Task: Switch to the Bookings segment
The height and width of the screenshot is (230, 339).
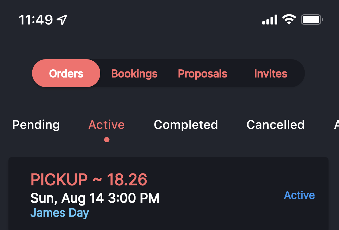Action: [134, 74]
